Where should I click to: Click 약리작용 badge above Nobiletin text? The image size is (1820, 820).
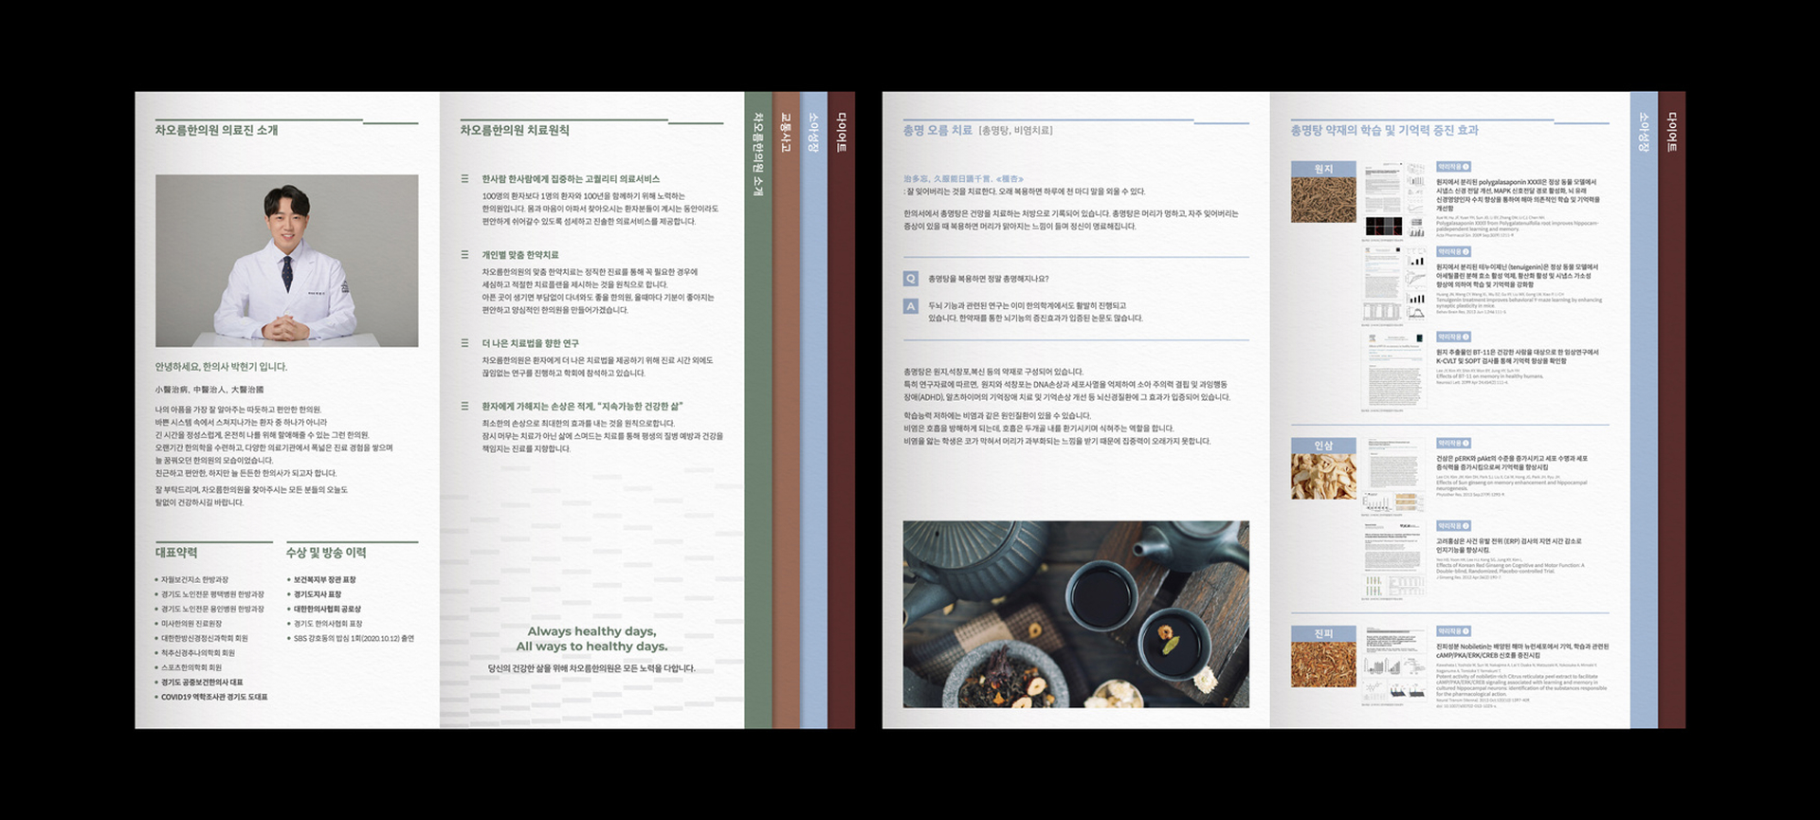pos(1453,631)
